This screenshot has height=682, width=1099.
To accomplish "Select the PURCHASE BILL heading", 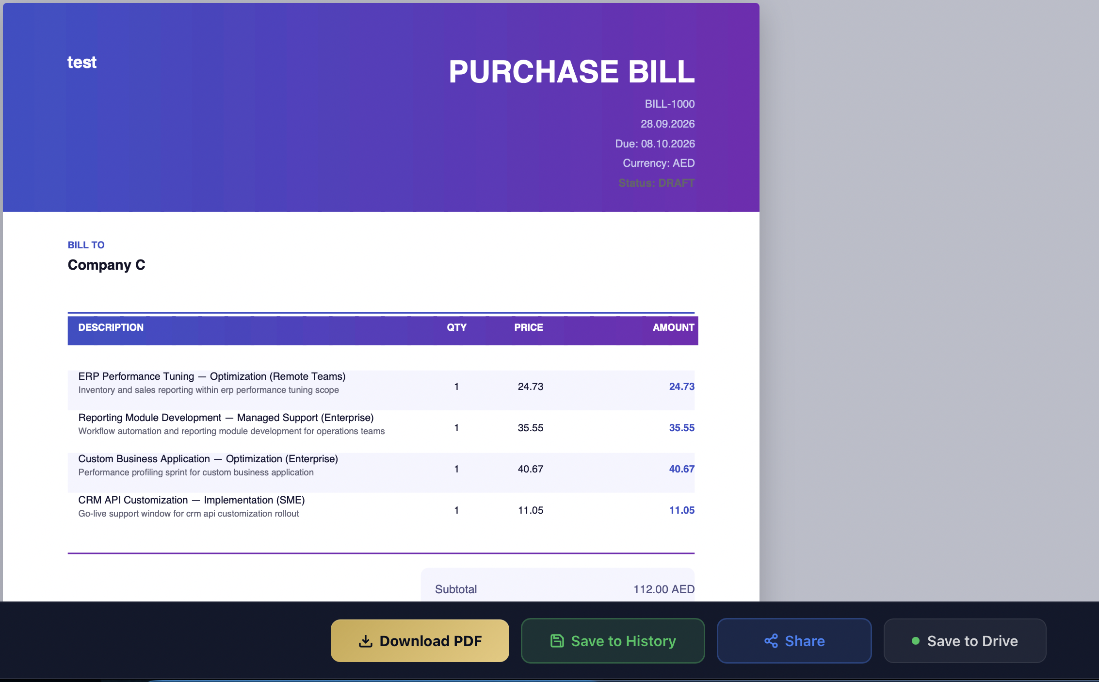I will [571, 72].
